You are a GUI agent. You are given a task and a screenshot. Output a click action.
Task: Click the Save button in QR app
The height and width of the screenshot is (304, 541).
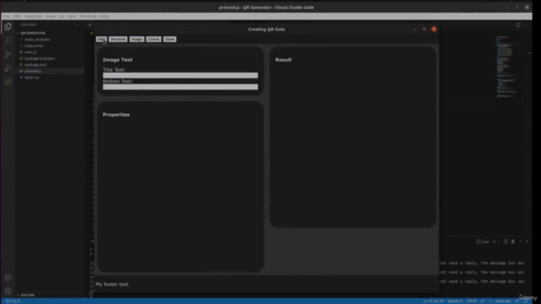pos(170,40)
